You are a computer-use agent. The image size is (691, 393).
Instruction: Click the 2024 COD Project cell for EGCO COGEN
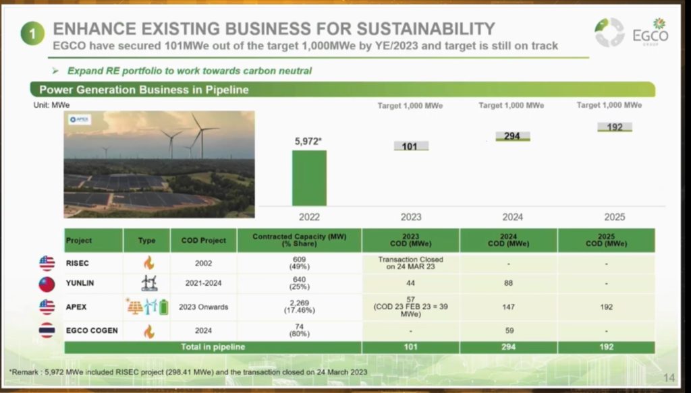click(203, 330)
